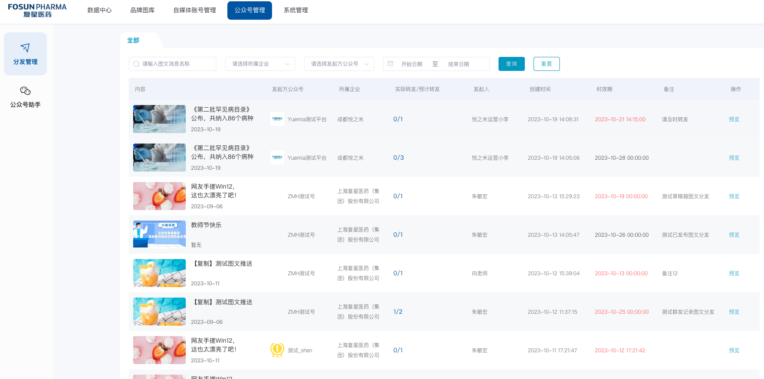Open 分发管理 paper plane sidebar icon
This screenshot has height=379, width=764.
25,48
